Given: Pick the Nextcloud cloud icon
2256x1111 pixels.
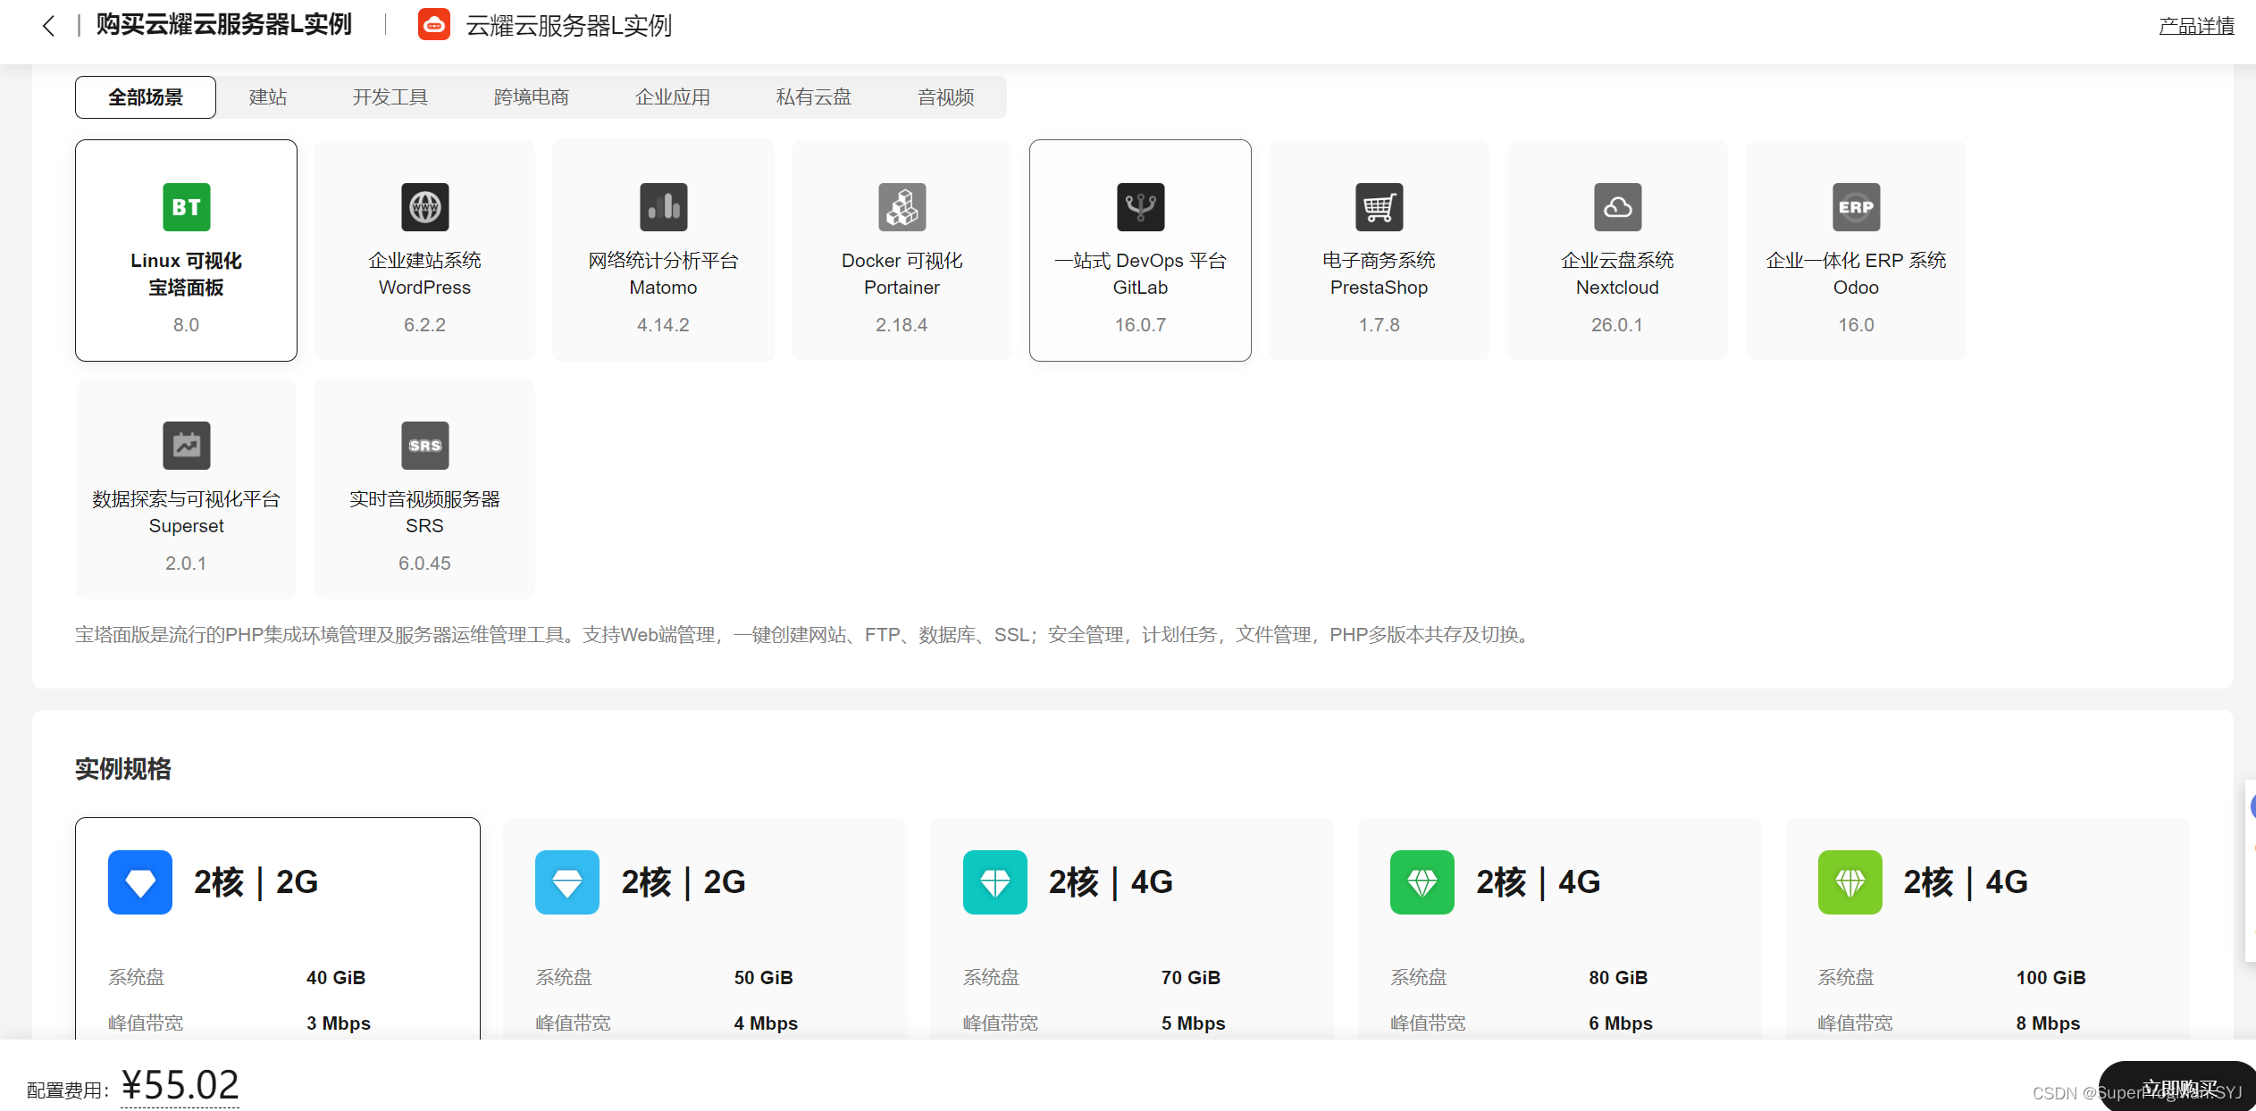Looking at the screenshot, I should coord(1617,207).
